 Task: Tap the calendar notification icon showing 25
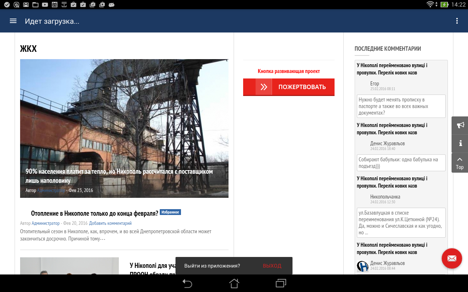pos(54,5)
